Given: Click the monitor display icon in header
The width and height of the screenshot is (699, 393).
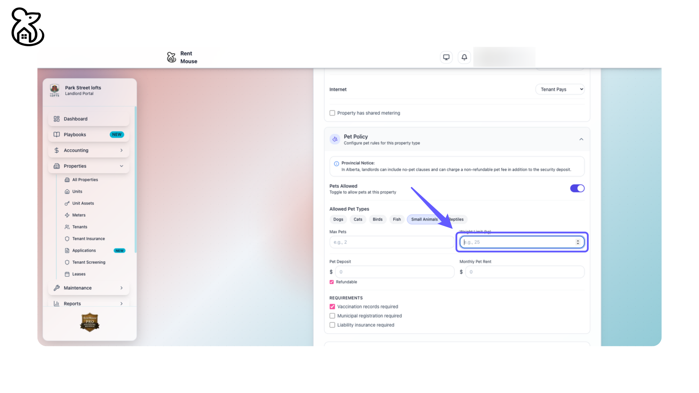Looking at the screenshot, I should click(x=446, y=57).
